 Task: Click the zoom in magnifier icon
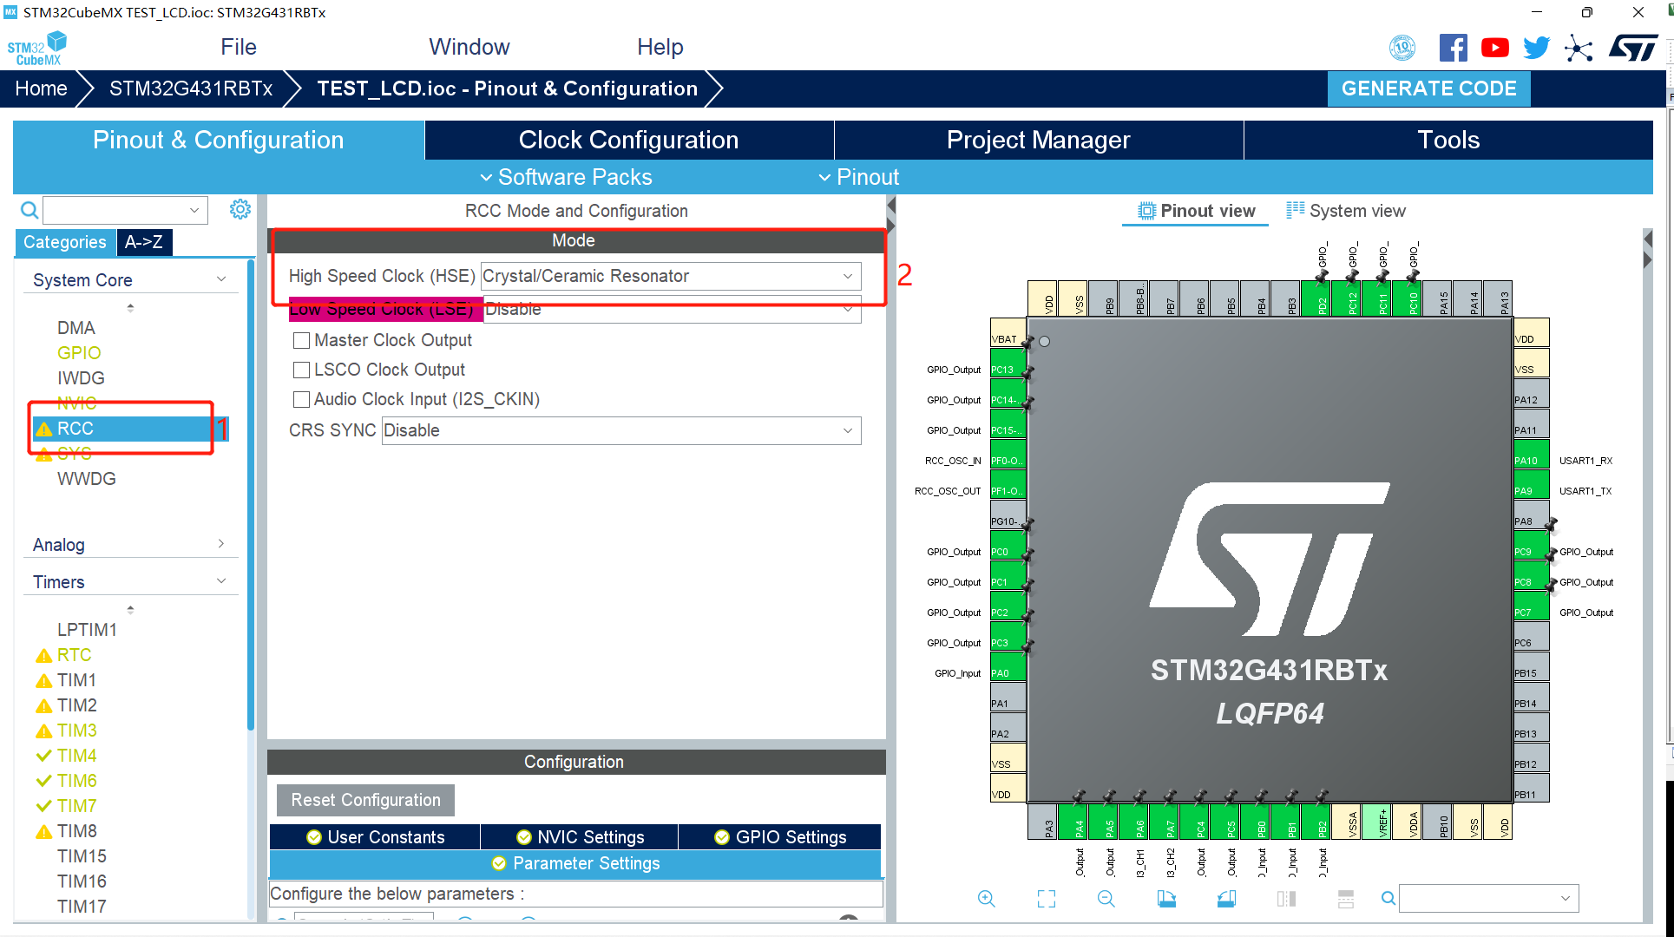click(986, 899)
